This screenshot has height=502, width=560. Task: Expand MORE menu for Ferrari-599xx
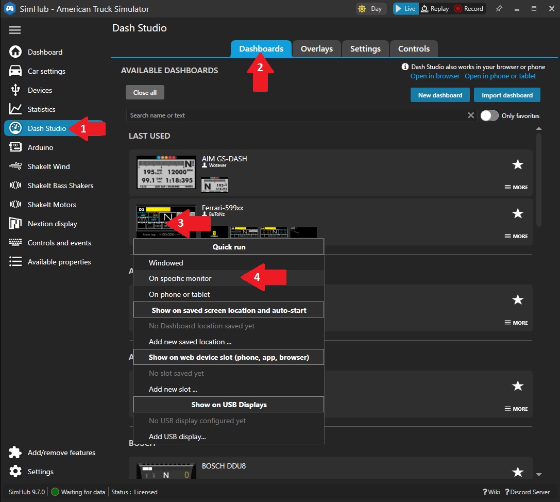coord(516,236)
